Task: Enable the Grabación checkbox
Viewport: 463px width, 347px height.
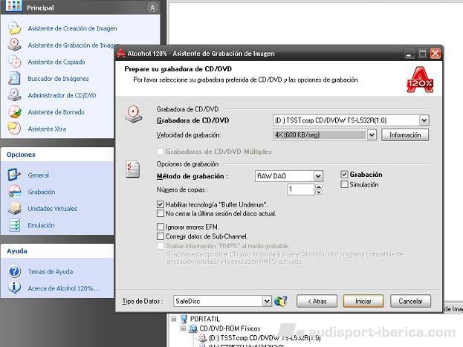Action: (x=344, y=175)
